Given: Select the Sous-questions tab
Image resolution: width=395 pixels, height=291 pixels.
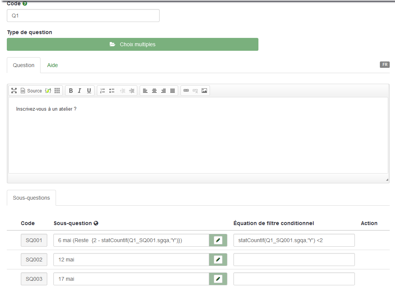Looking at the screenshot, I should [31, 198].
